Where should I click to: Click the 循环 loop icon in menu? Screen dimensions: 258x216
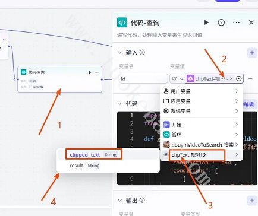click(166, 135)
